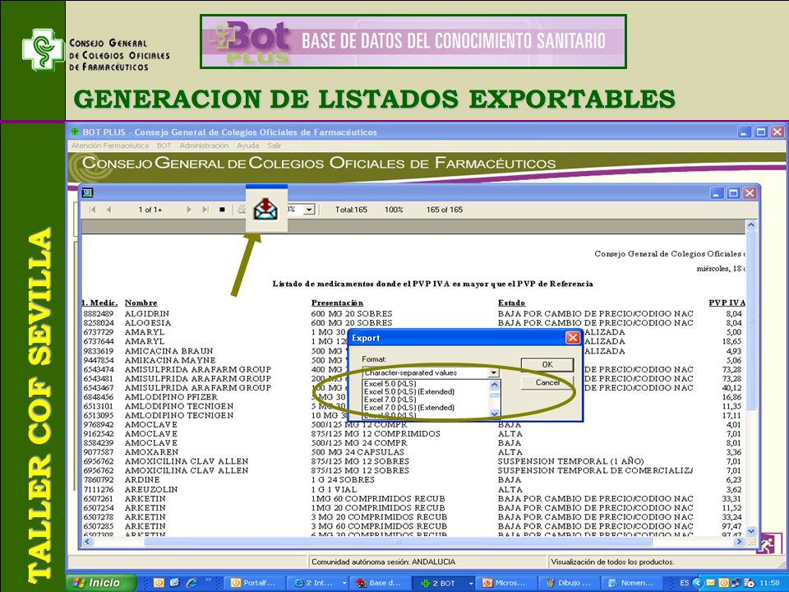Click Cancel in the Export dialog
This screenshot has width=789, height=592.
pyautogui.click(x=547, y=382)
